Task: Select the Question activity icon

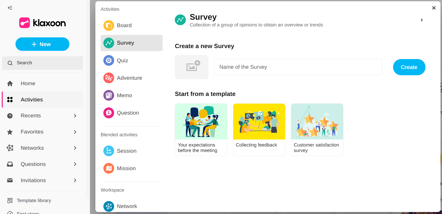Action: point(109,113)
